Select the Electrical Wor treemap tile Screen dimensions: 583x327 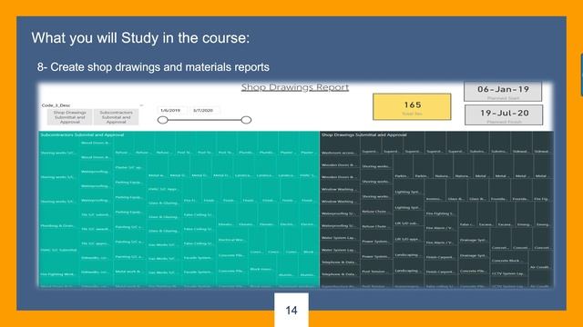231,236
